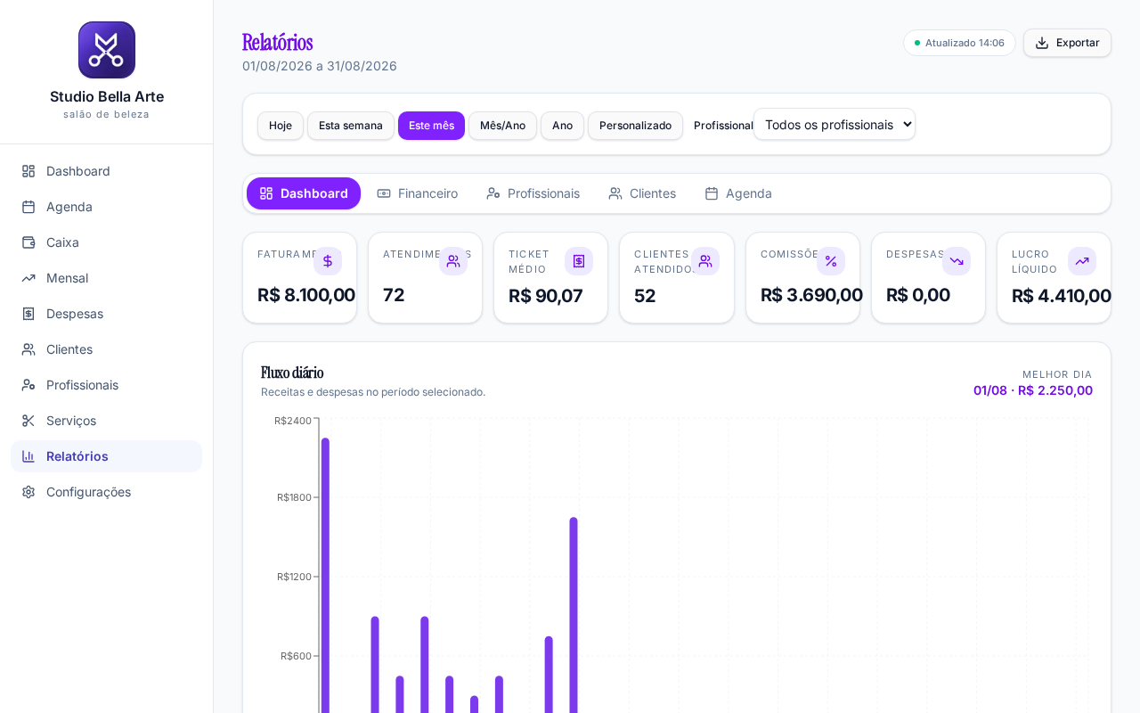This screenshot has width=1140, height=713.
Task: Click the date range 01/08/2026 a 31/08/2026
Action: (320, 66)
